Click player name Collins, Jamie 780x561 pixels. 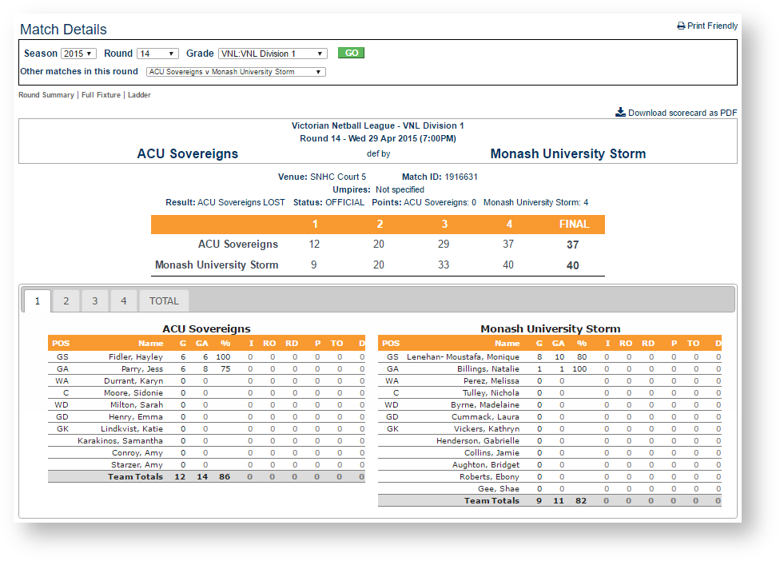(492, 452)
